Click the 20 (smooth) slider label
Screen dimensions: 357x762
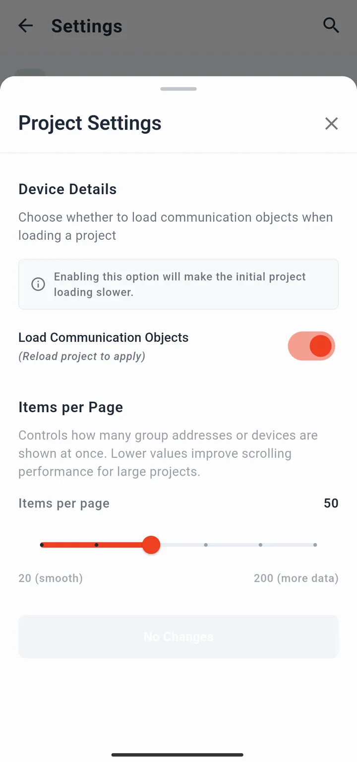(51, 578)
